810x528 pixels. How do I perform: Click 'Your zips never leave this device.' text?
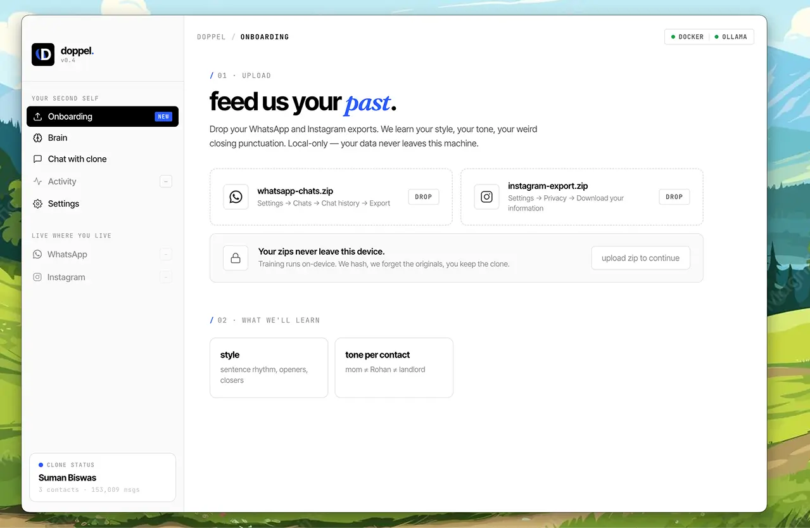coord(322,252)
